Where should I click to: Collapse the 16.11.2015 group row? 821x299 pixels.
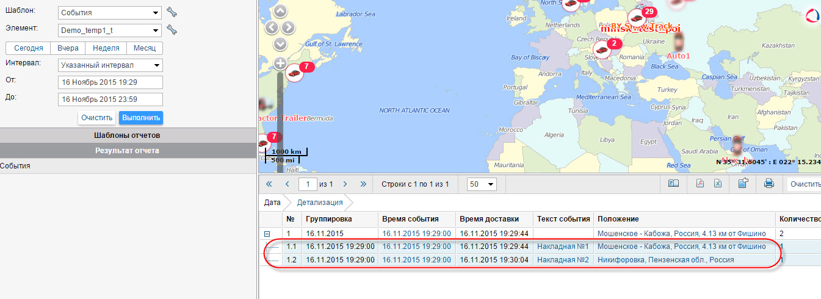click(x=267, y=234)
